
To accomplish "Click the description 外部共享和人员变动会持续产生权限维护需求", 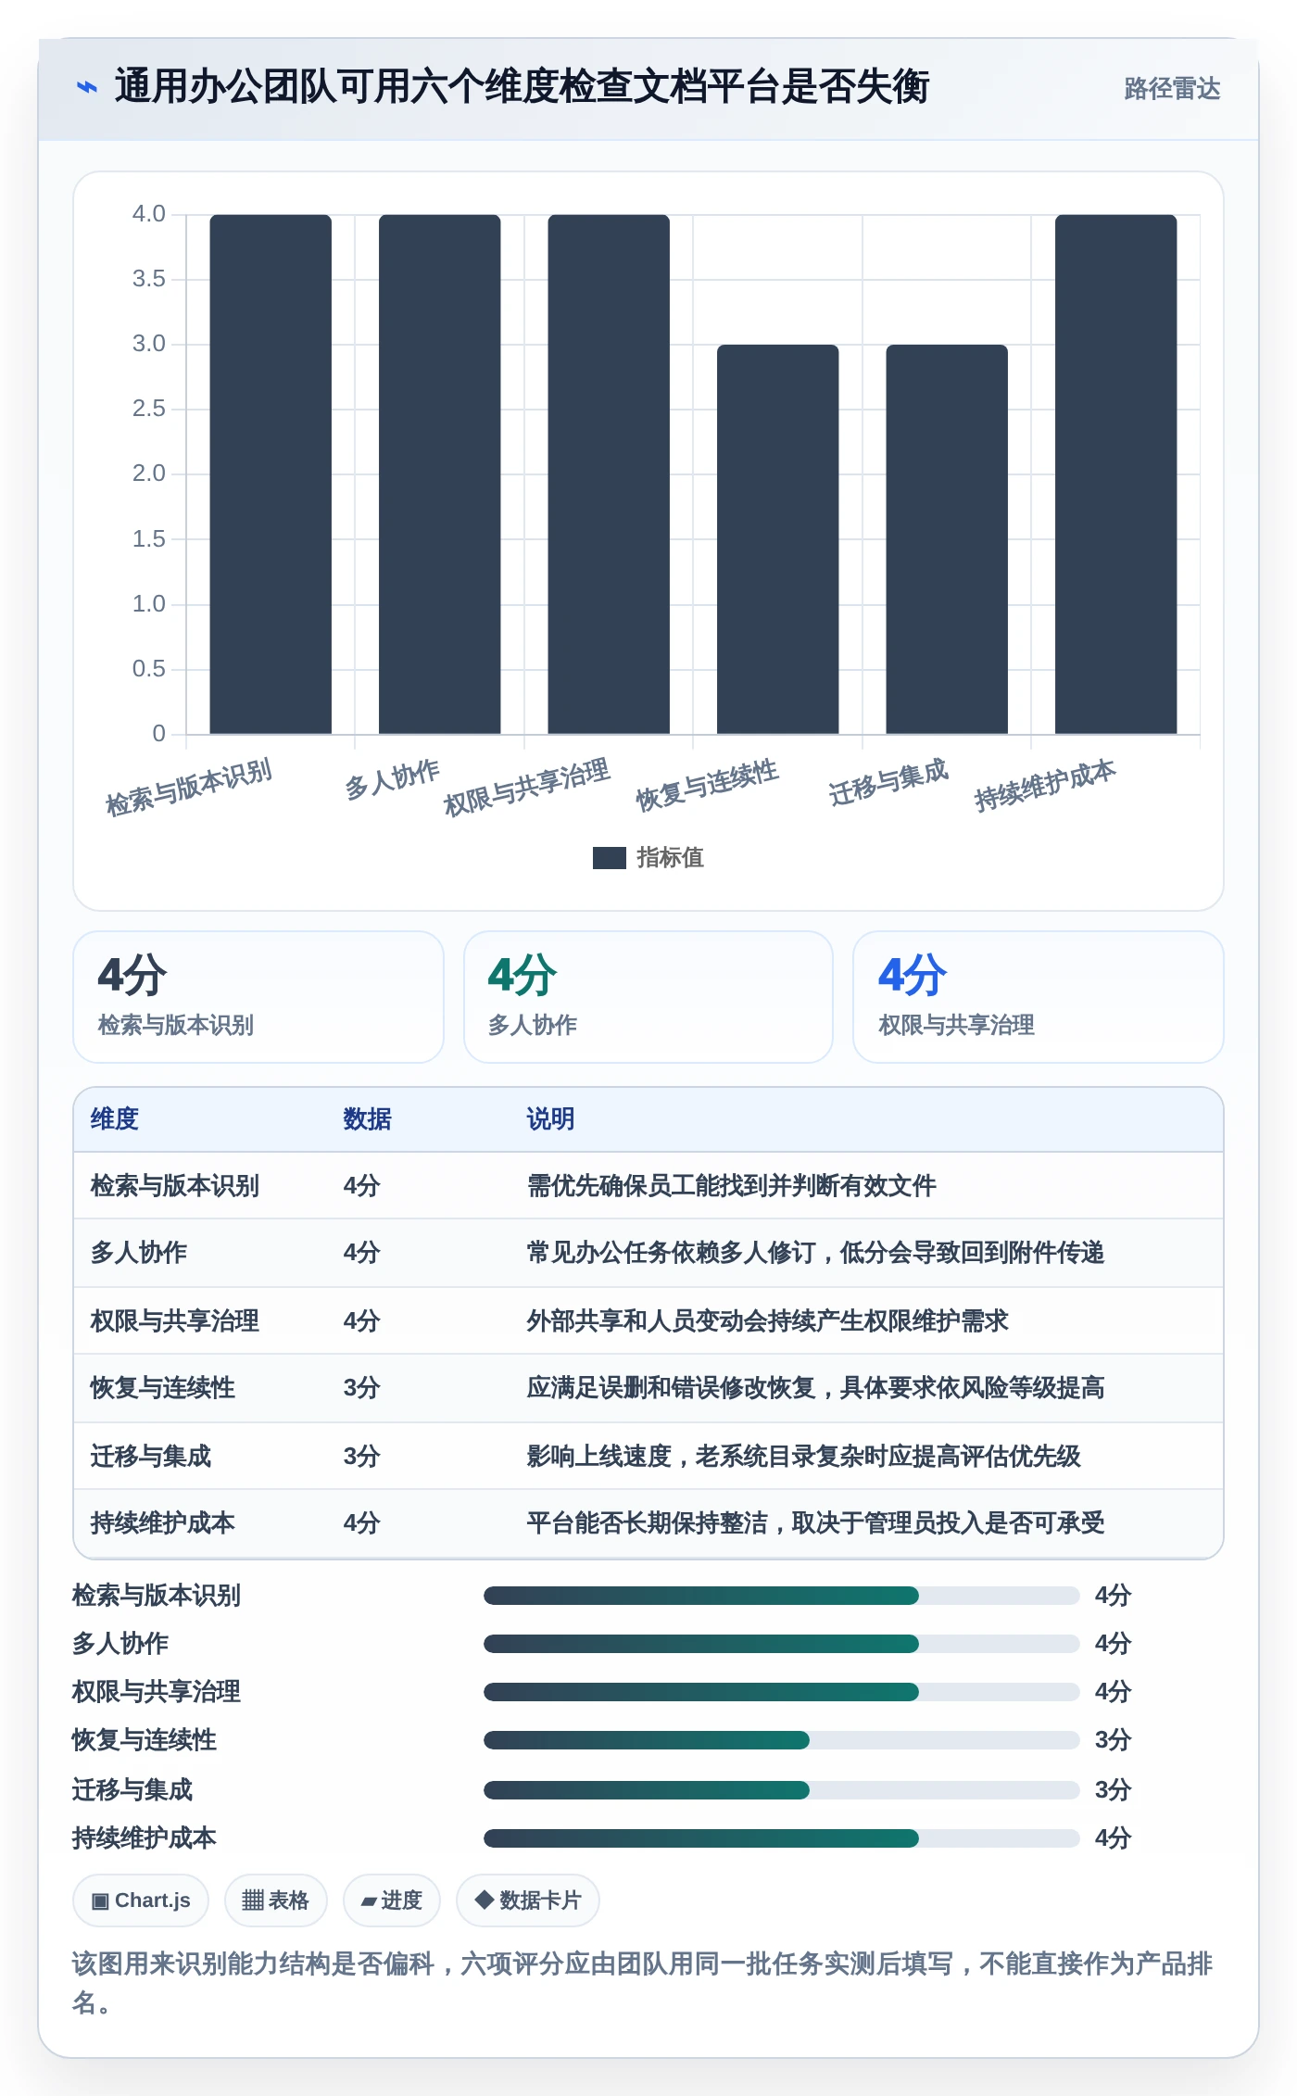I will pyautogui.click(x=767, y=1321).
